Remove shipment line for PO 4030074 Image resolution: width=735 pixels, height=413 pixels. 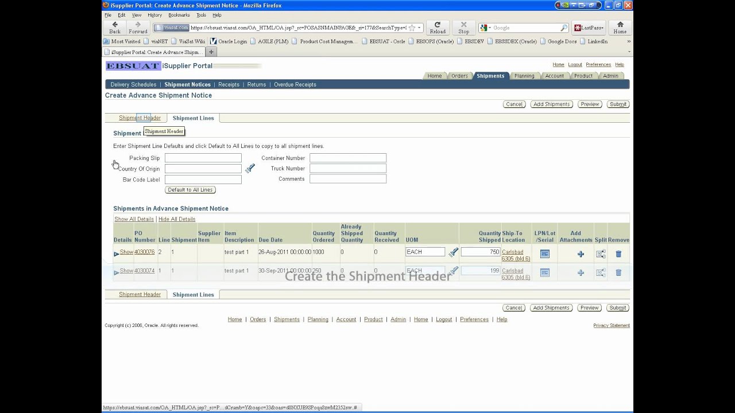coord(618,272)
